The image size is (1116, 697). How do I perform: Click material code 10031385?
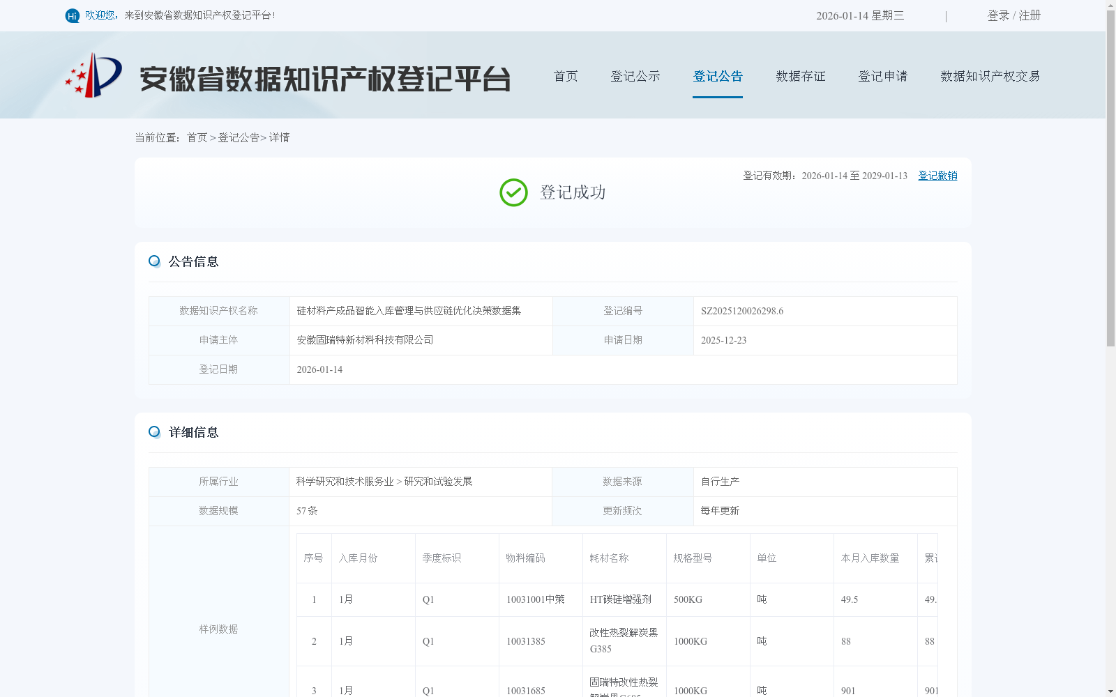pos(526,641)
